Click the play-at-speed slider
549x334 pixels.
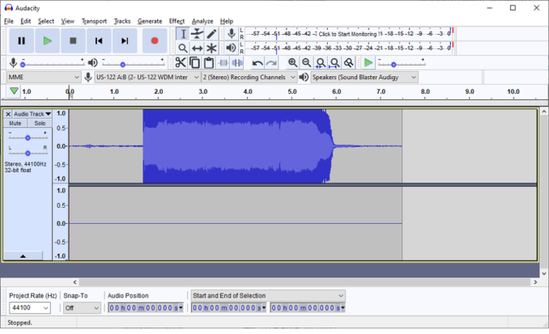click(402, 63)
